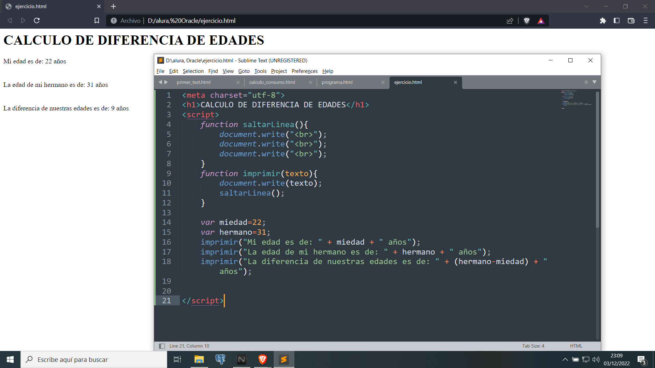
Task: Click Line 21, Column 10 status
Action: [x=189, y=346]
